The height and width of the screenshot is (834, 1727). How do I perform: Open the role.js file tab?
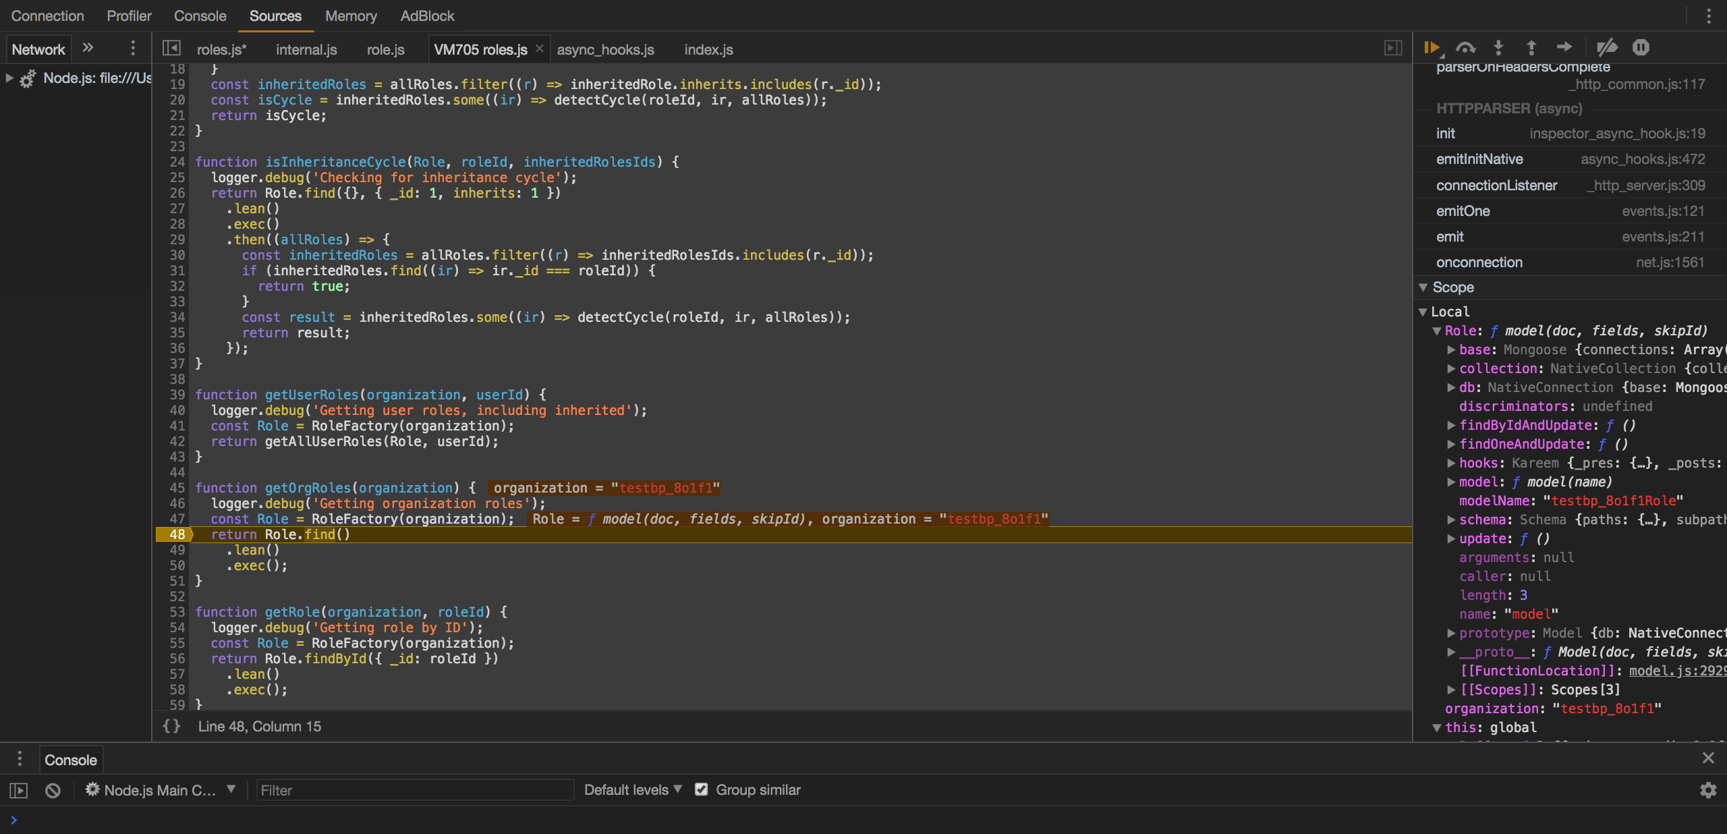(386, 49)
